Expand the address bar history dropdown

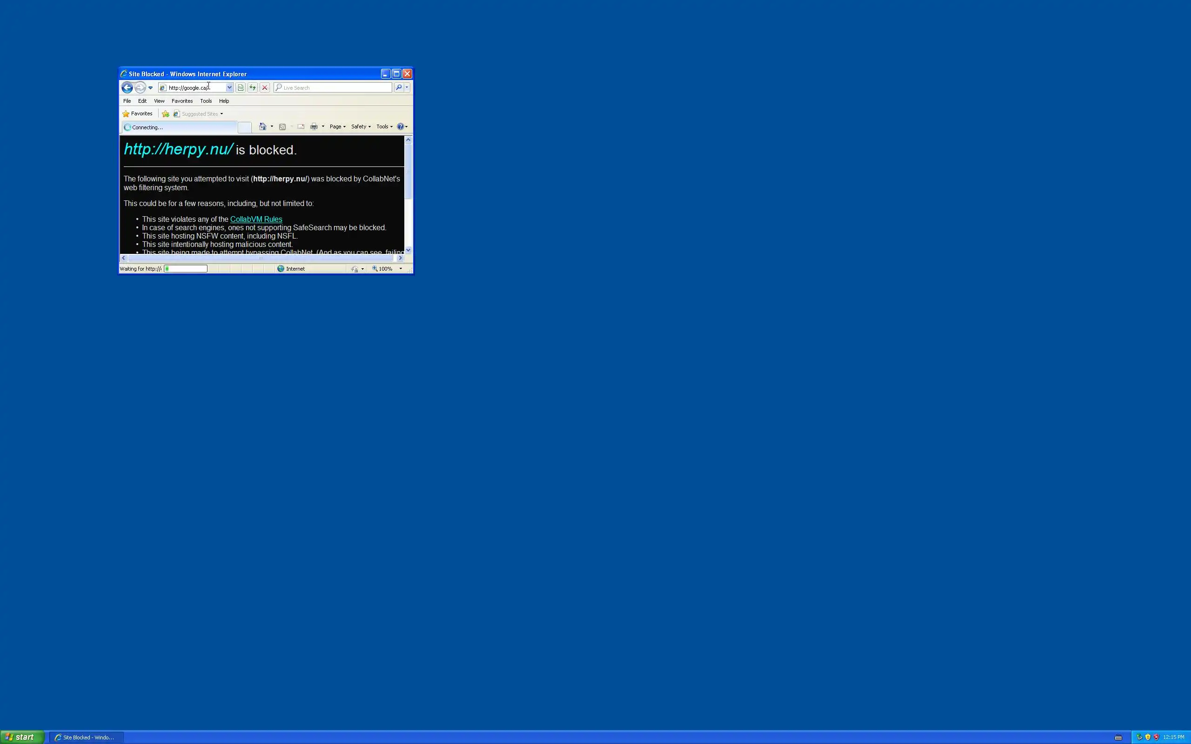click(x=229, y=87)
